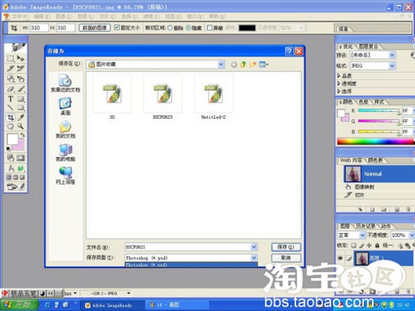Select the Zoom magnifier tool
This screenshot has height=311, width=415.
pyautogui.click(x=20, y=126)
